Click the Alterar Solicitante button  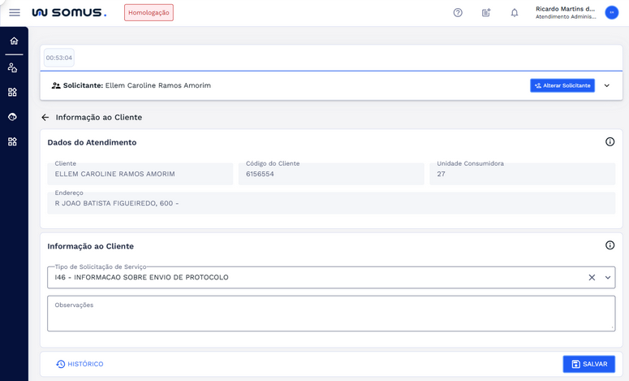click(x=562, y=86)
